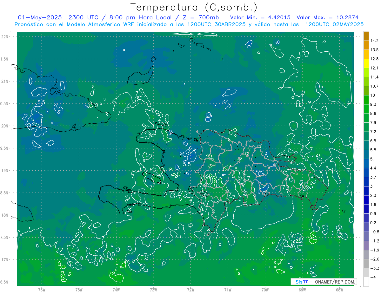Click the "70W" longitude axis label

click(265, 290)
